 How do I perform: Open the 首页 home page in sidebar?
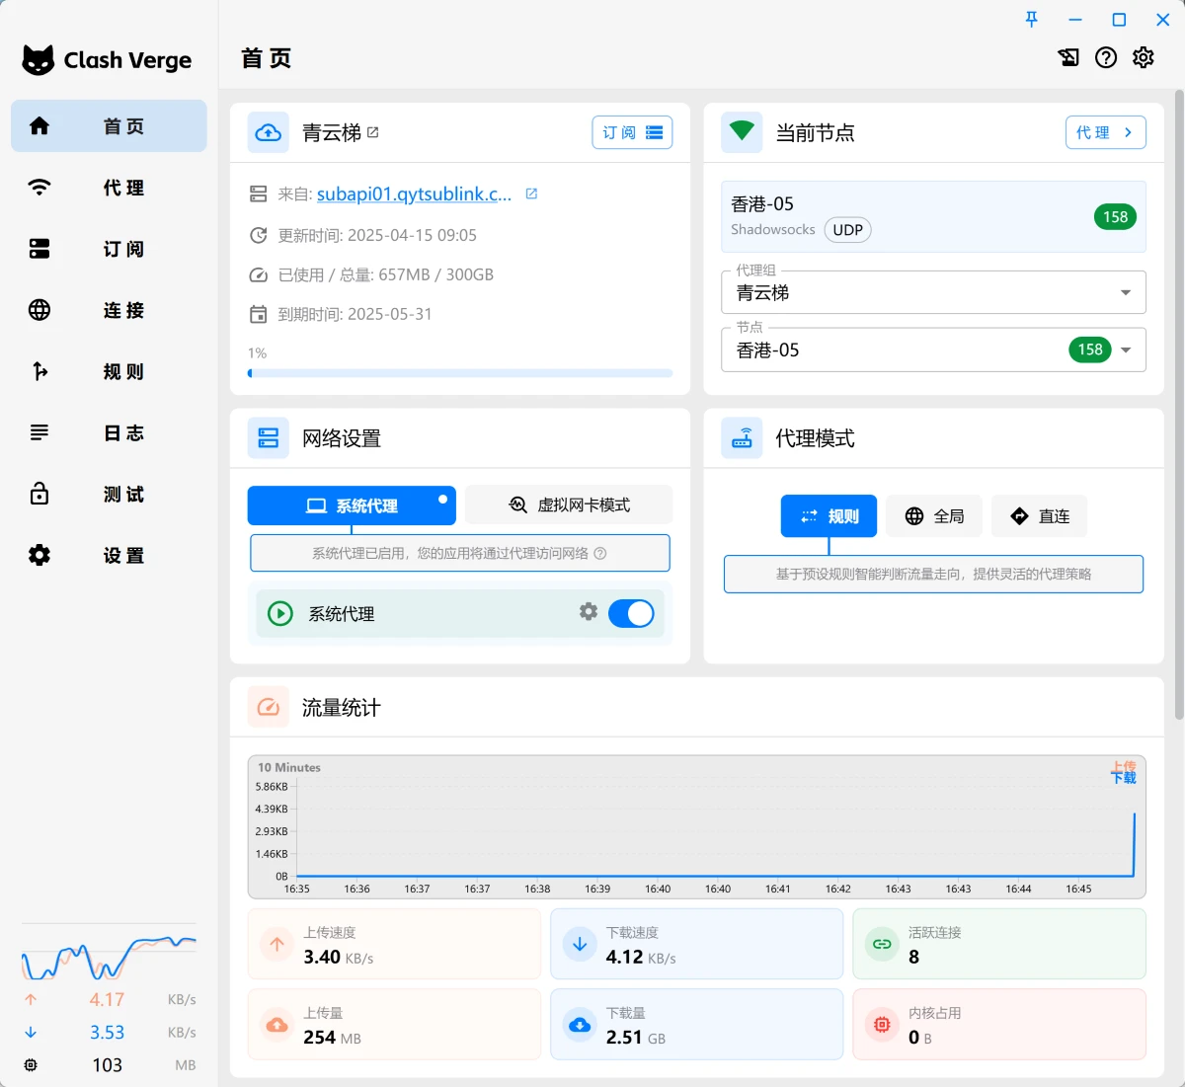(x=109, y=125)
